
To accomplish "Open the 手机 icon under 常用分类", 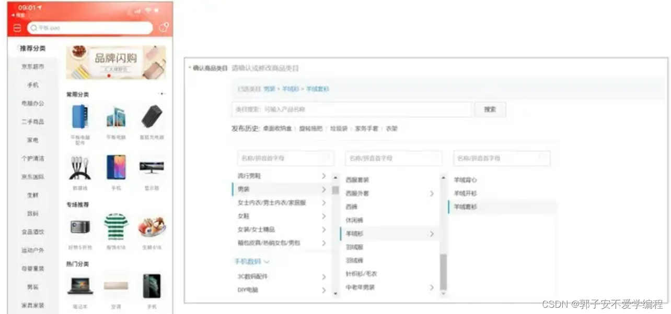I will (x=116, y=167).
